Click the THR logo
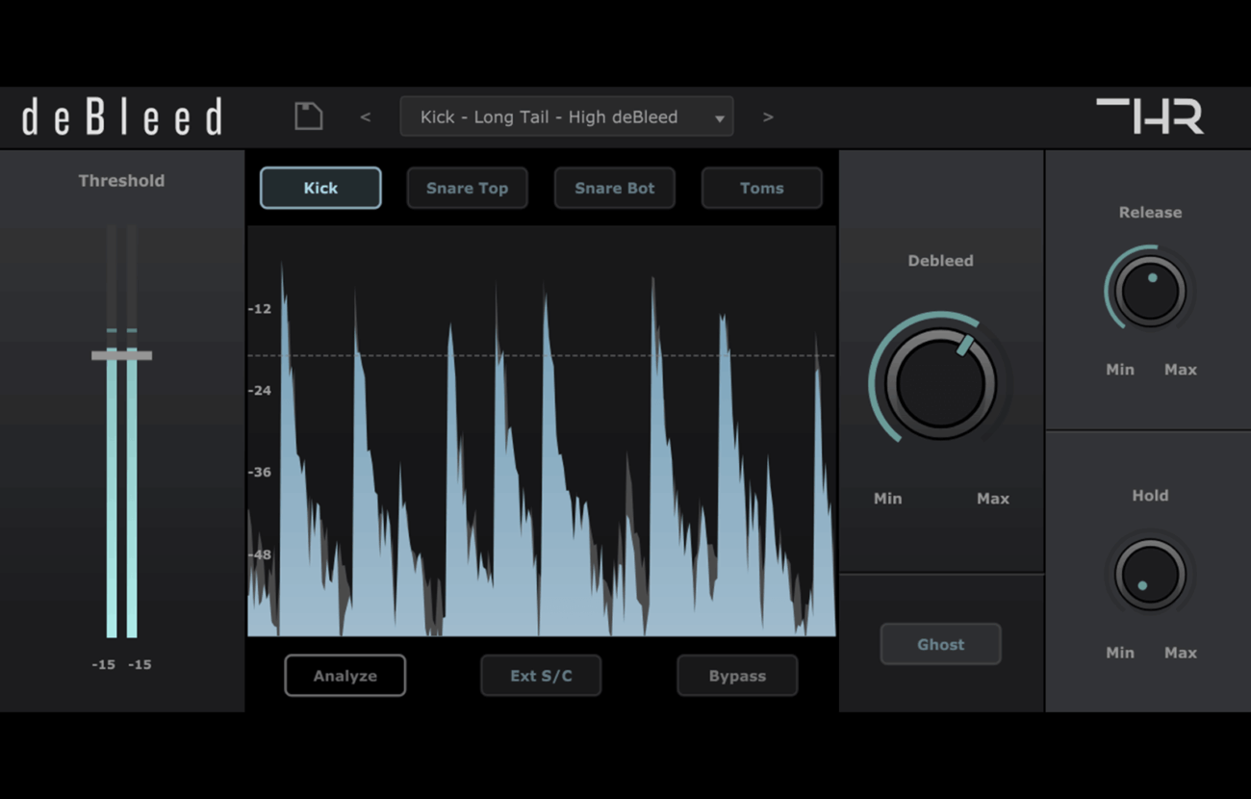The image size is (1251, 799). coord(1150,116)
